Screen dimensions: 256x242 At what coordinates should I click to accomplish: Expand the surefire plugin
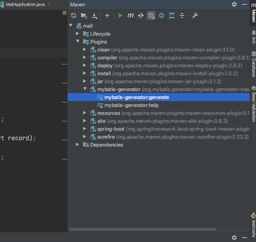pos(85,136)
